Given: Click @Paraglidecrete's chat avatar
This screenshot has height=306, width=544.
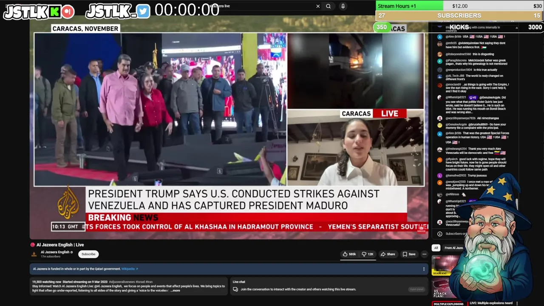Looking at the screenshot, I should (x=440, y=61).
